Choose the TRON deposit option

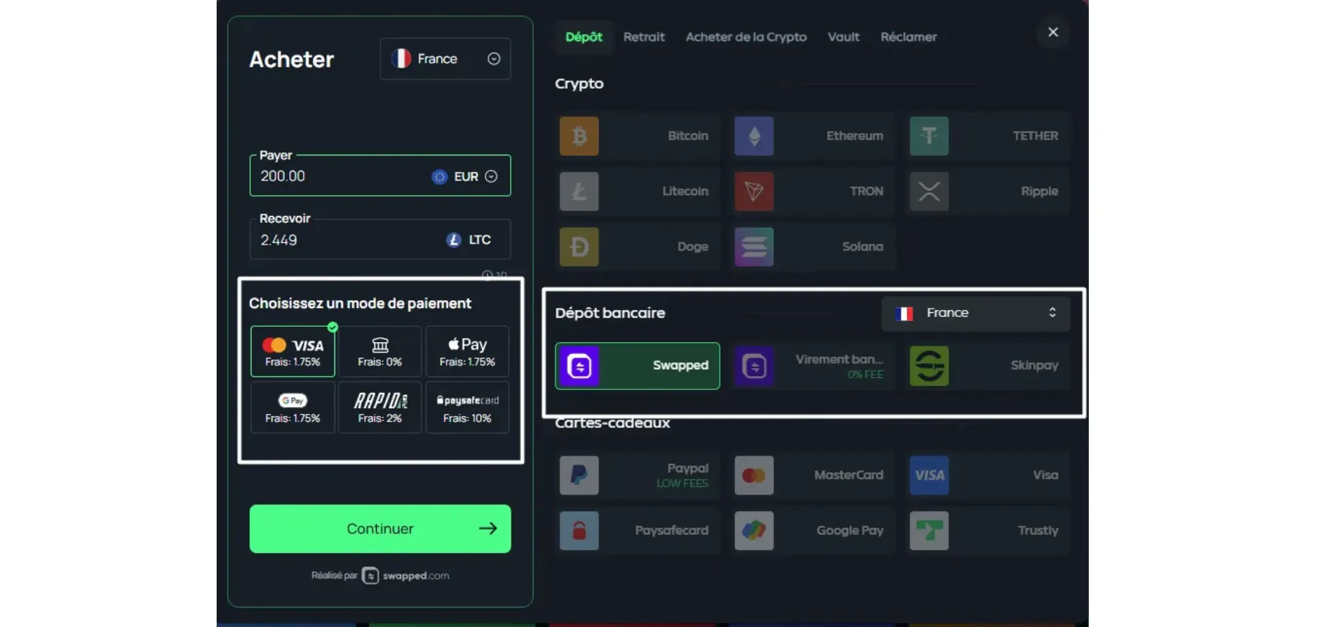pos(813,191)
